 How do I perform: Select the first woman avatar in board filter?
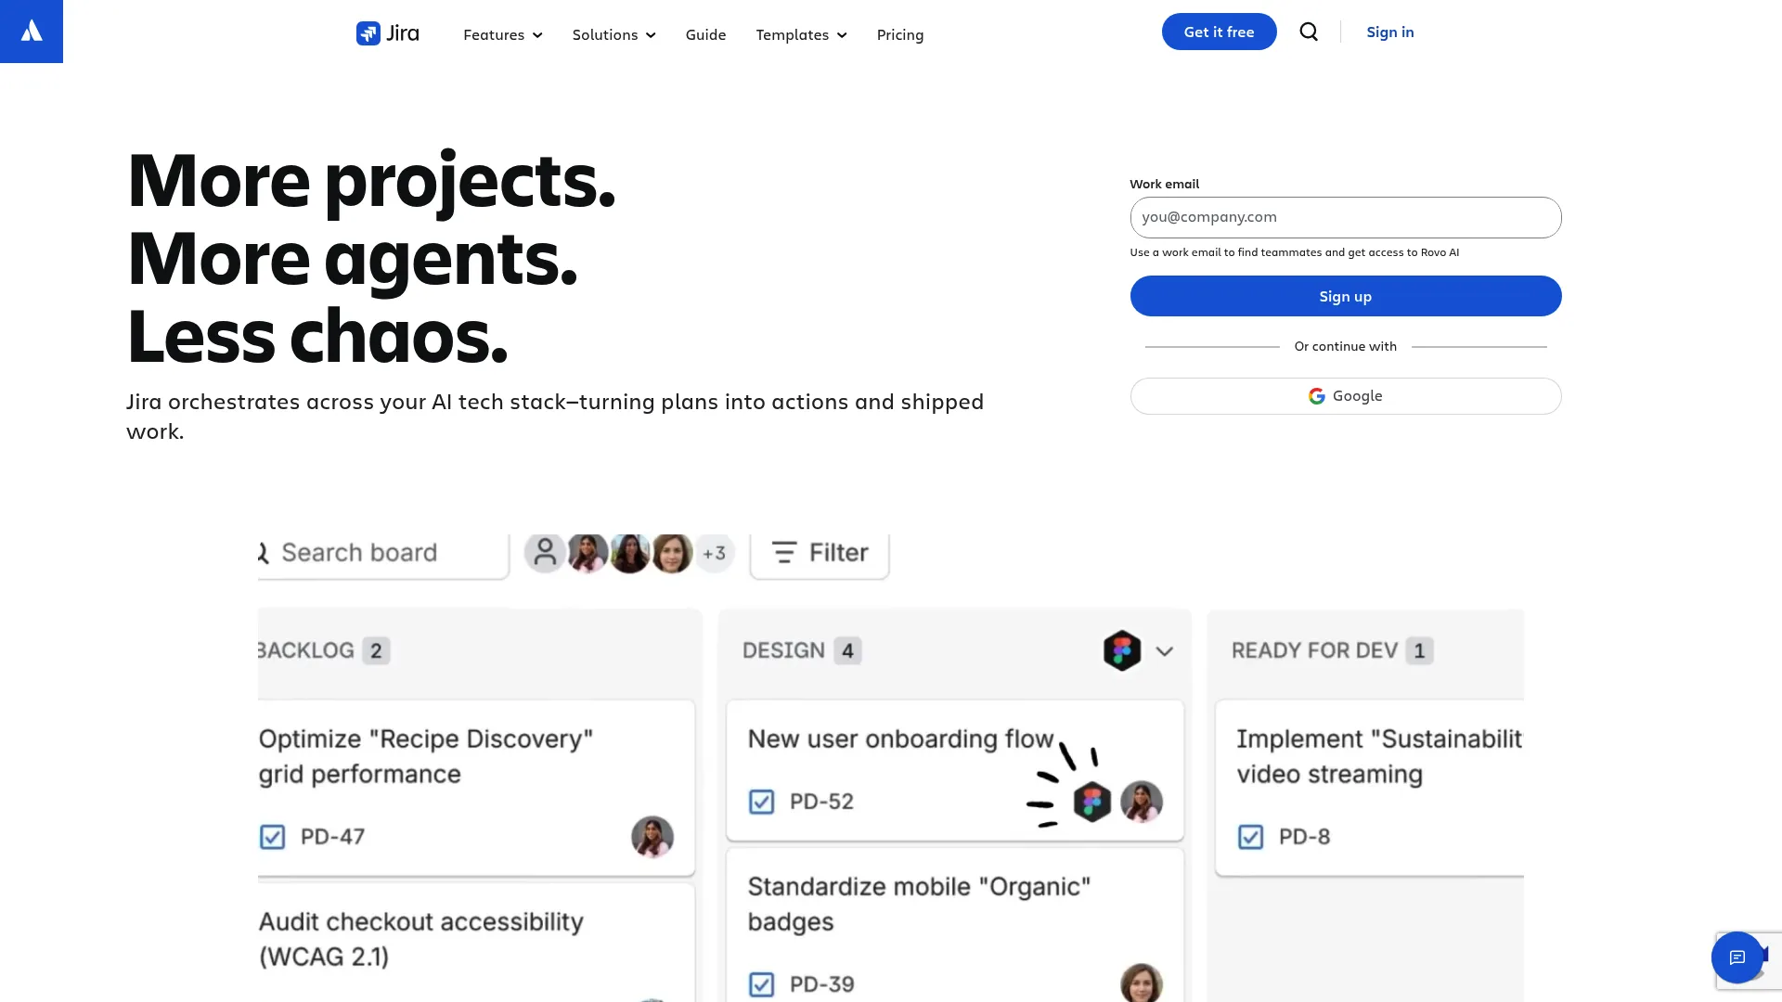[588, 553]
